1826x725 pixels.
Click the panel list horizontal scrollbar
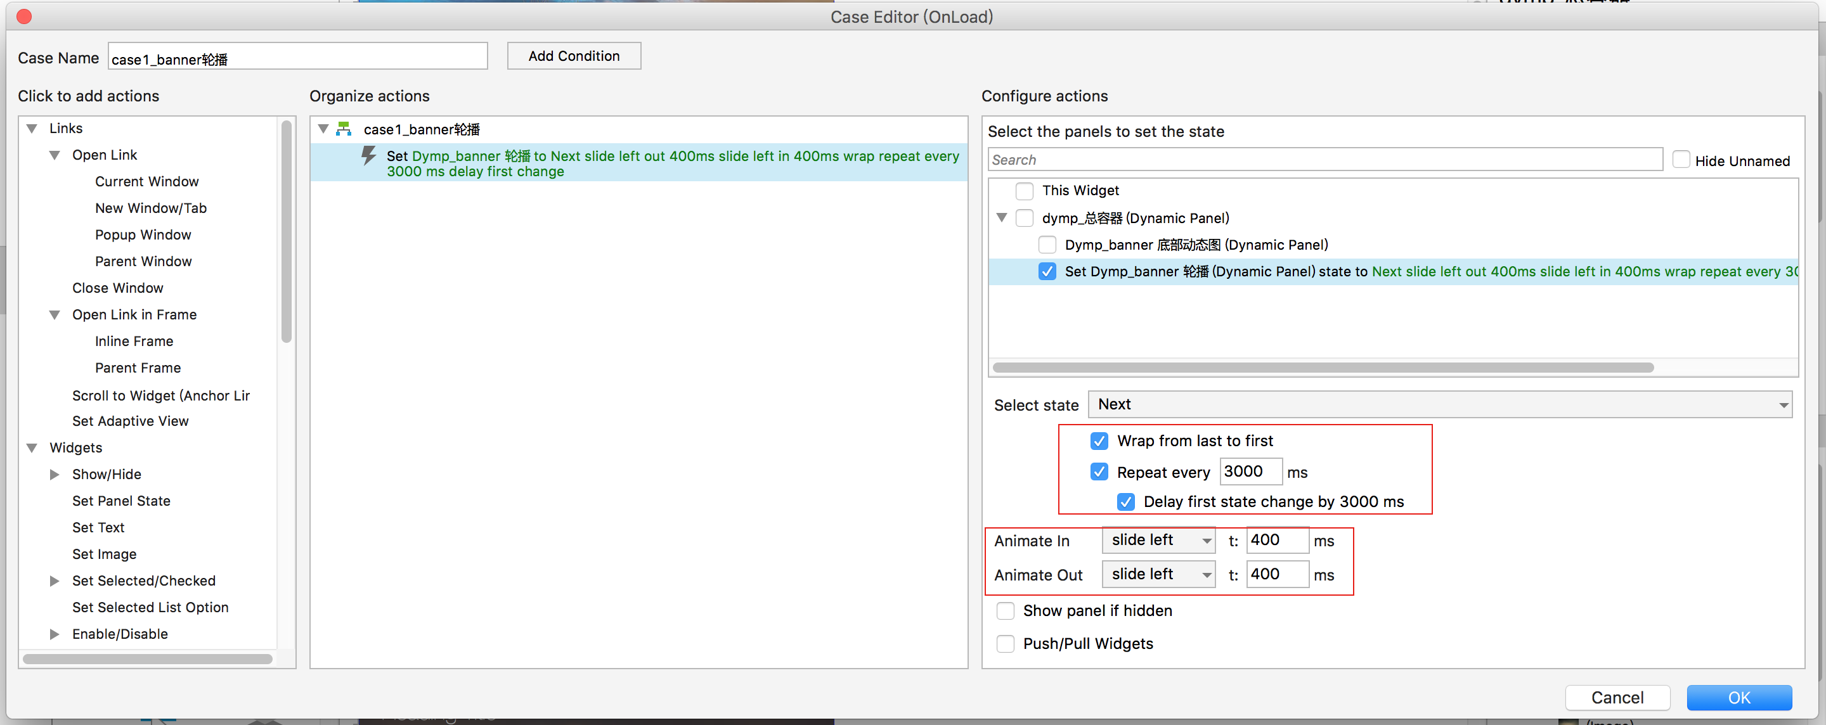pyautogui.click(x=1323, y=368)
